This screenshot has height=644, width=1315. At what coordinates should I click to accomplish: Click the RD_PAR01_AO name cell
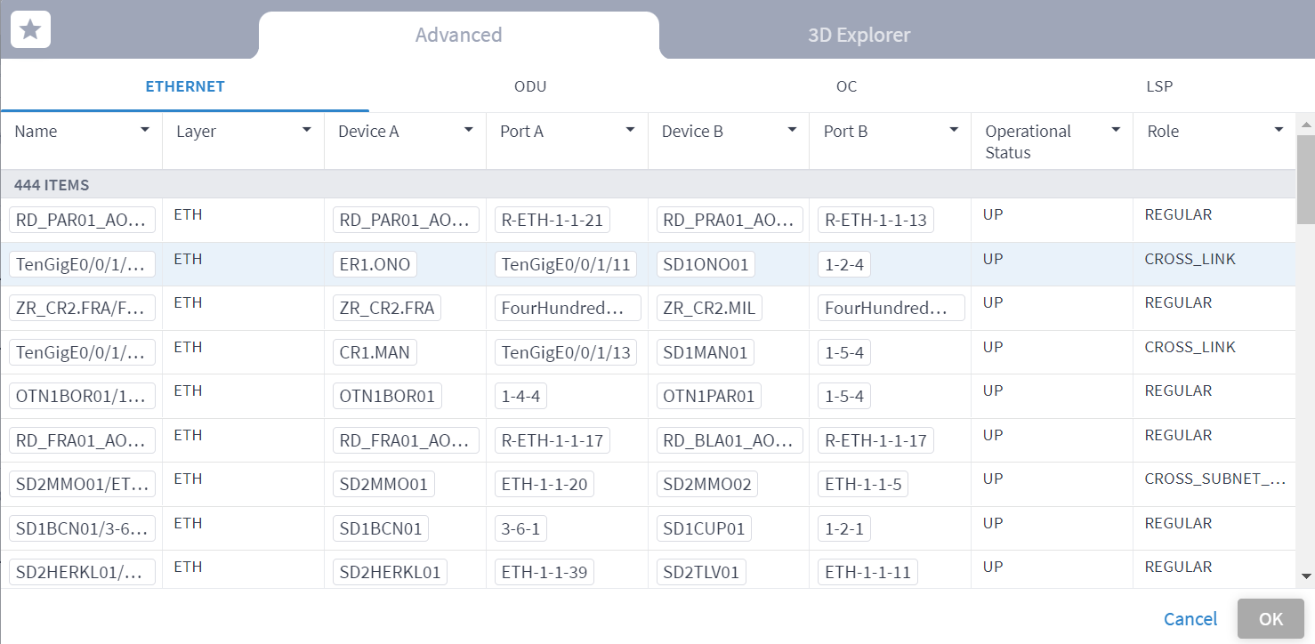click(x=82, y=220)
